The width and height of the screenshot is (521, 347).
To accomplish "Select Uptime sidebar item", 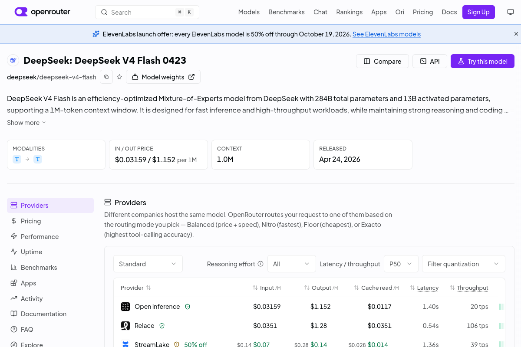I will pos(50,252).
